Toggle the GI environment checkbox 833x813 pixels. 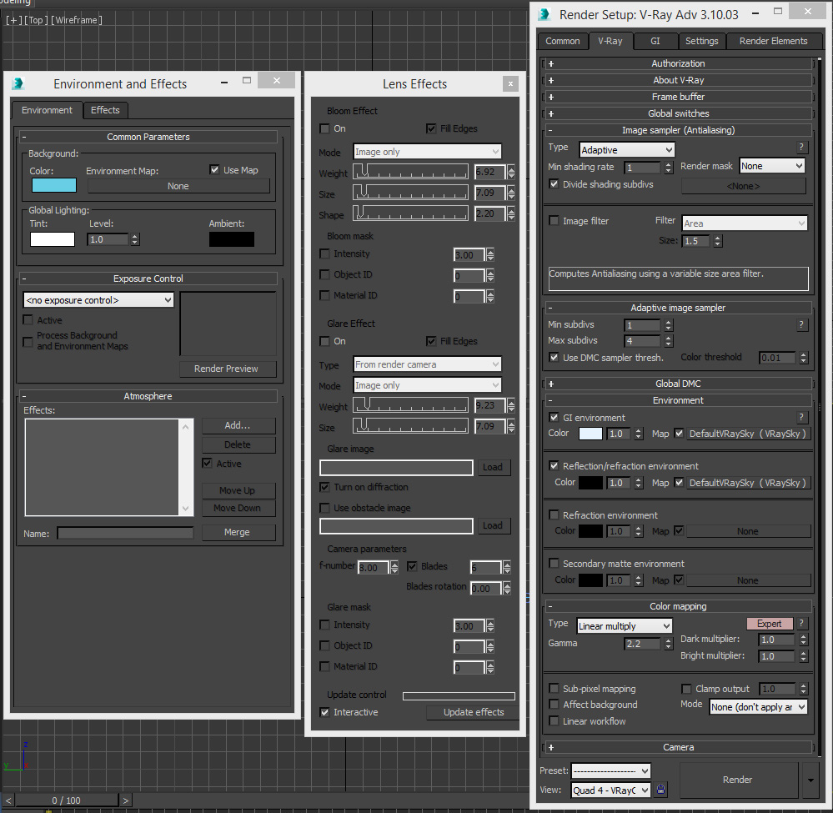[x=554, y=418]
